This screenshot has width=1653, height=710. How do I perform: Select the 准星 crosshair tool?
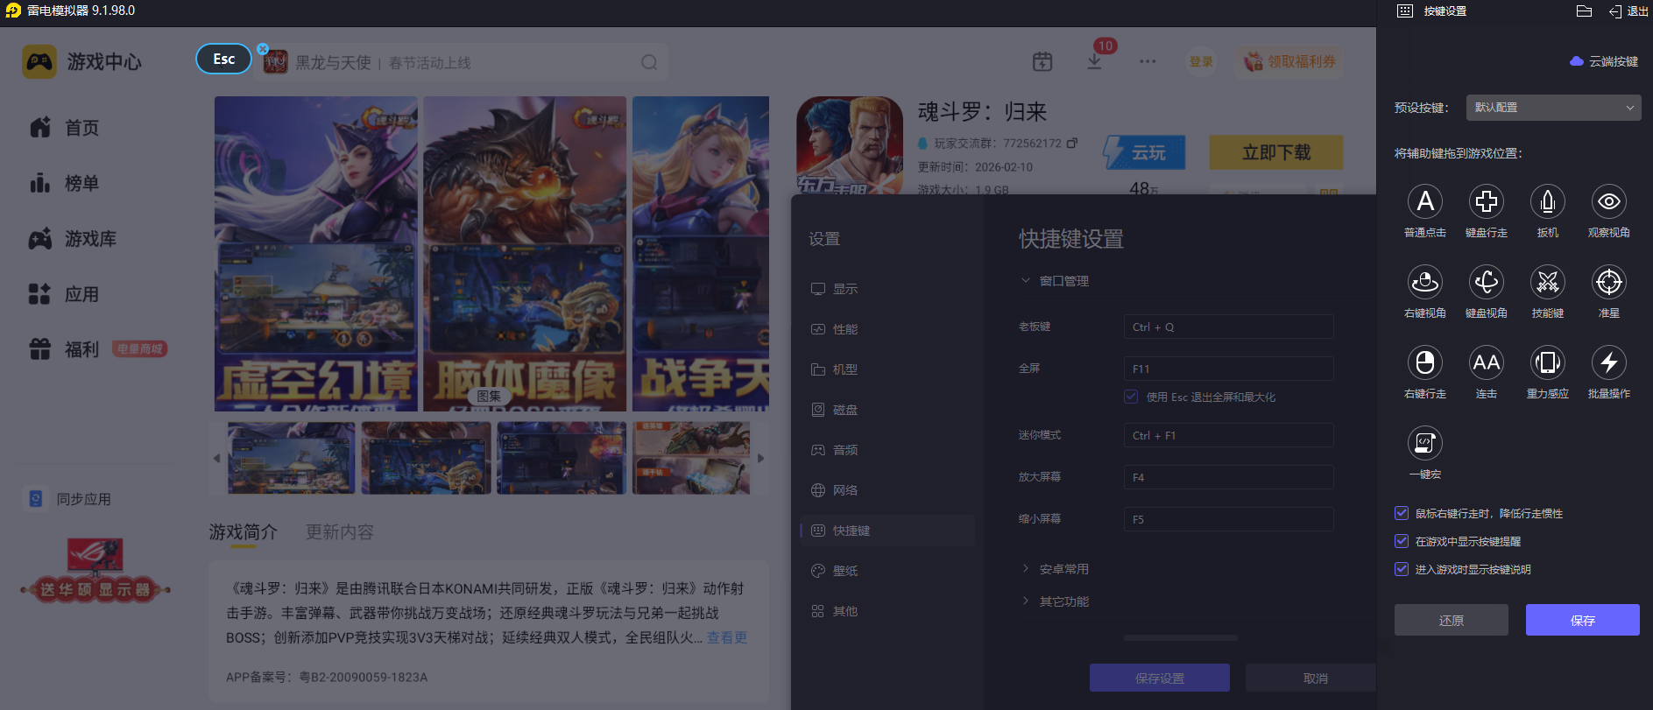tap(1609, 283)
